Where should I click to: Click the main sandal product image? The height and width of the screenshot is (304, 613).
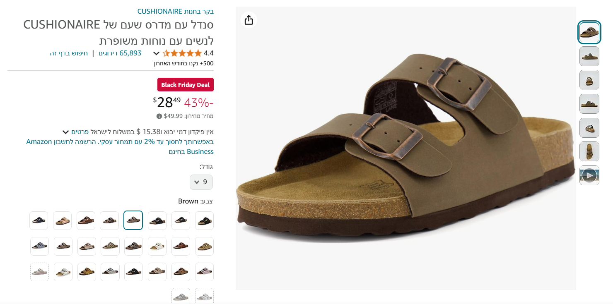coord(406,148)
